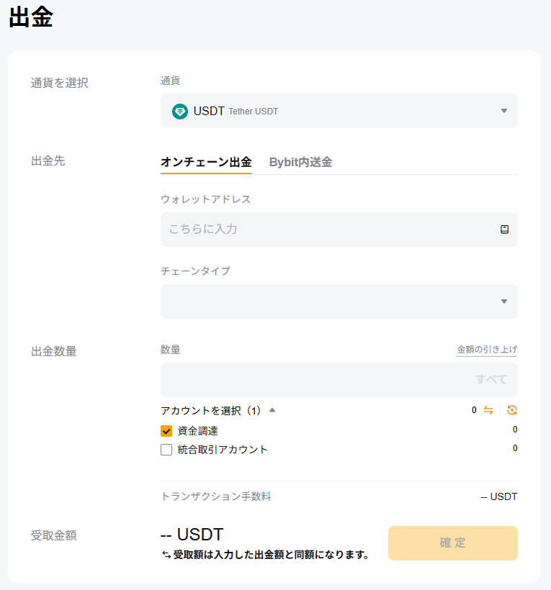The image size is (551, 590).
Task: Uncheck the 資金調達 account checkbox
Action: click(166, 431)
